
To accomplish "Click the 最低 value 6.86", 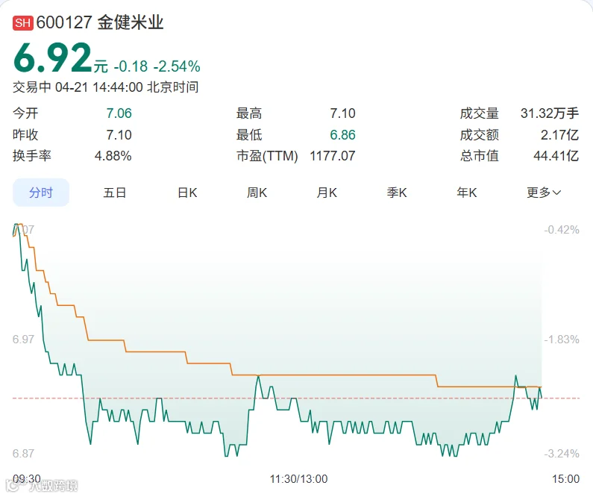I will coord(342,134).
